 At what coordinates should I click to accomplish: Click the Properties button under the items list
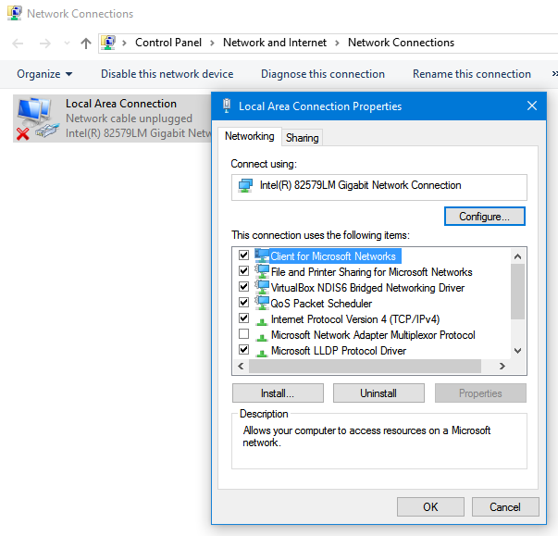480,393
